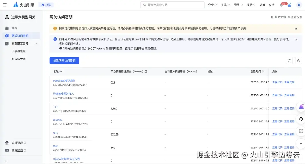The width and height of the screenshot is (305, 164).
Task: Click the 创建网关访问密钥 button
Action: point(64,60)
